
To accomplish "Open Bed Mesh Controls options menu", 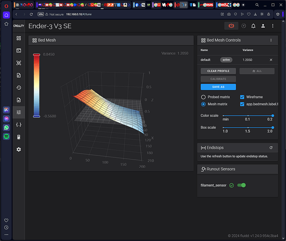I will click(x=271, y=40).
